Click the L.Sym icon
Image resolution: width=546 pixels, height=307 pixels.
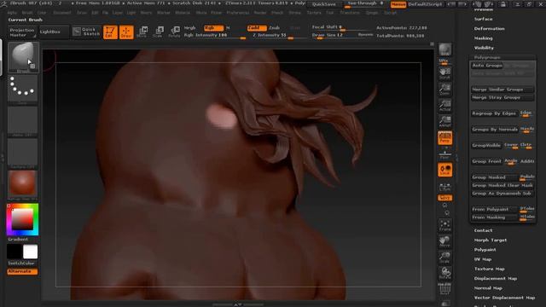pyautogui.click(x=444, y=188)
